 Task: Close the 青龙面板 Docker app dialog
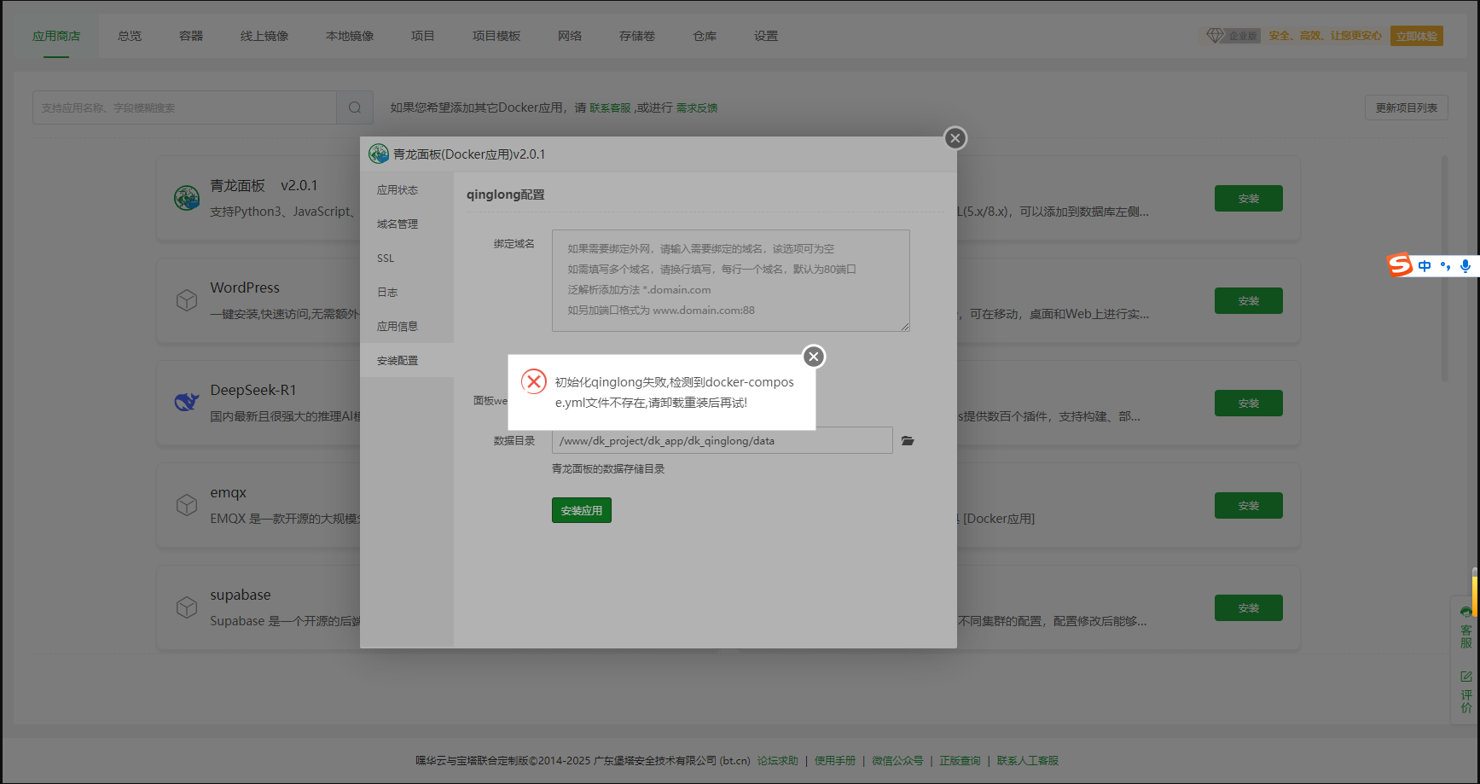(x=955, y=138)
